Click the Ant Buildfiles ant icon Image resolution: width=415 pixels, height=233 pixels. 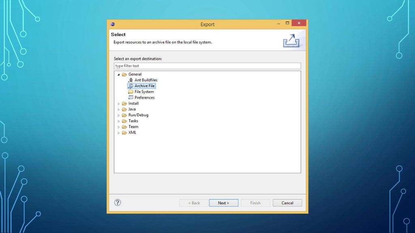(131, 80)
